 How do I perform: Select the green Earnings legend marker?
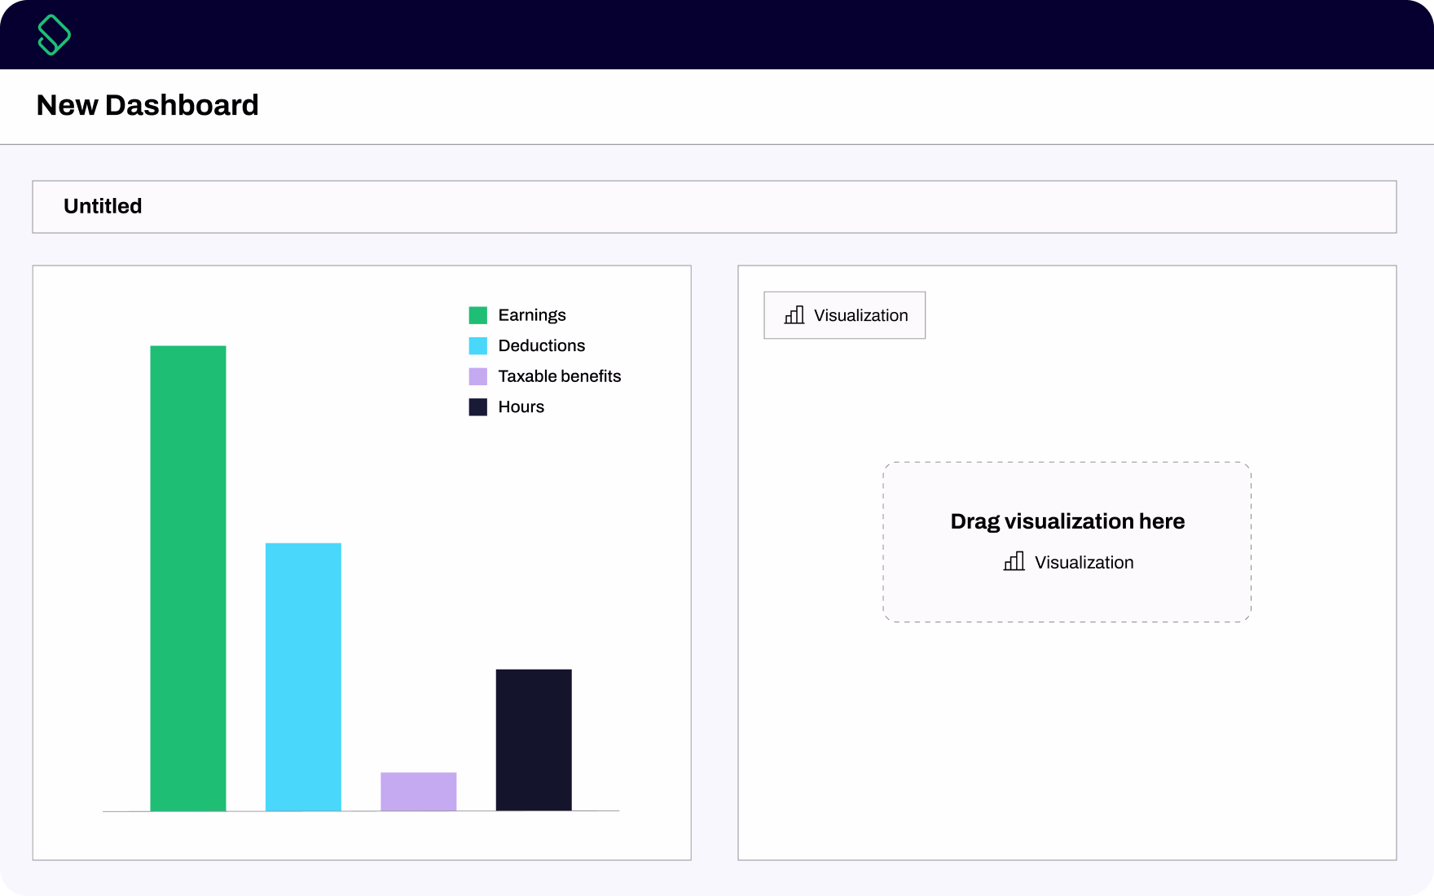(478, 314)
